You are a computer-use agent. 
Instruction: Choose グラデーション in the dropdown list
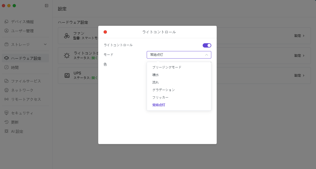pos(164,90)
